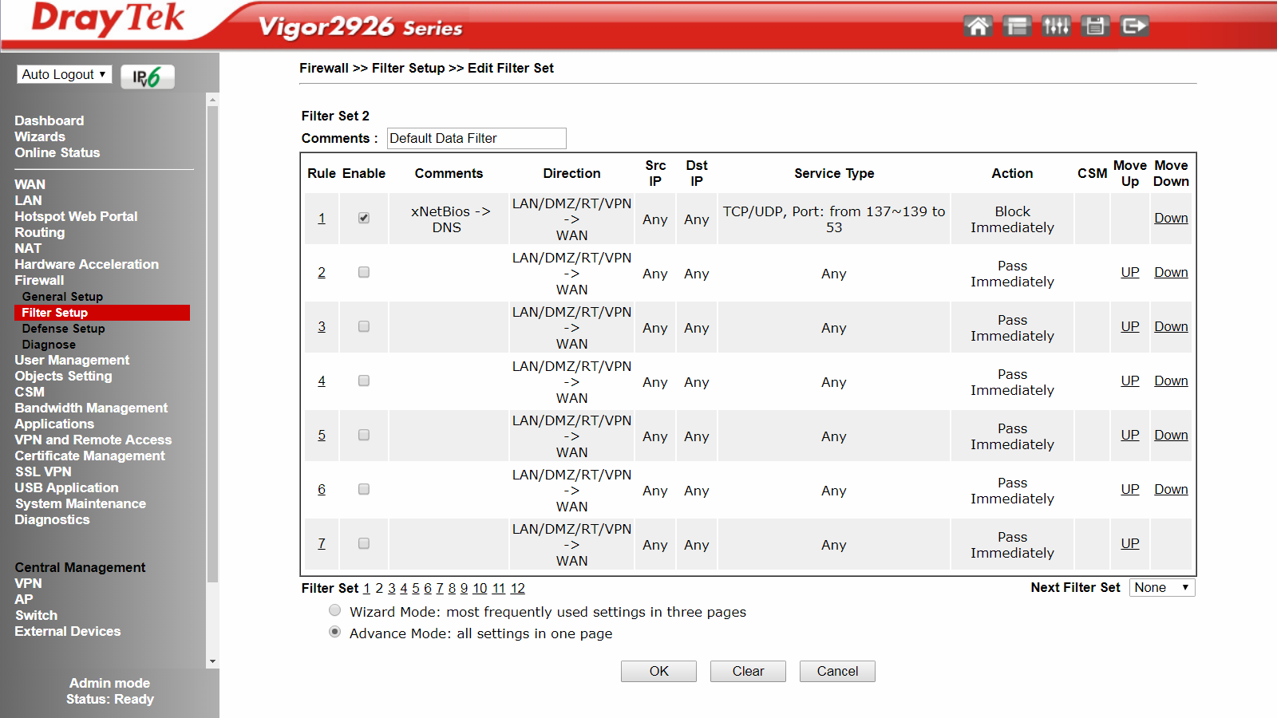
Task: Open the Next Filter Set dropdown
Action: tap(1162, 588)
